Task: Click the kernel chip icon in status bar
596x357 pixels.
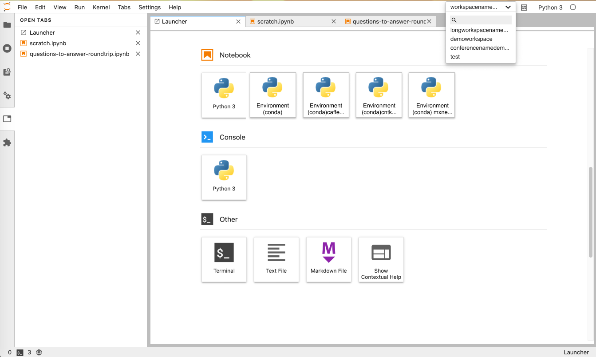Action: coord(39,353)
